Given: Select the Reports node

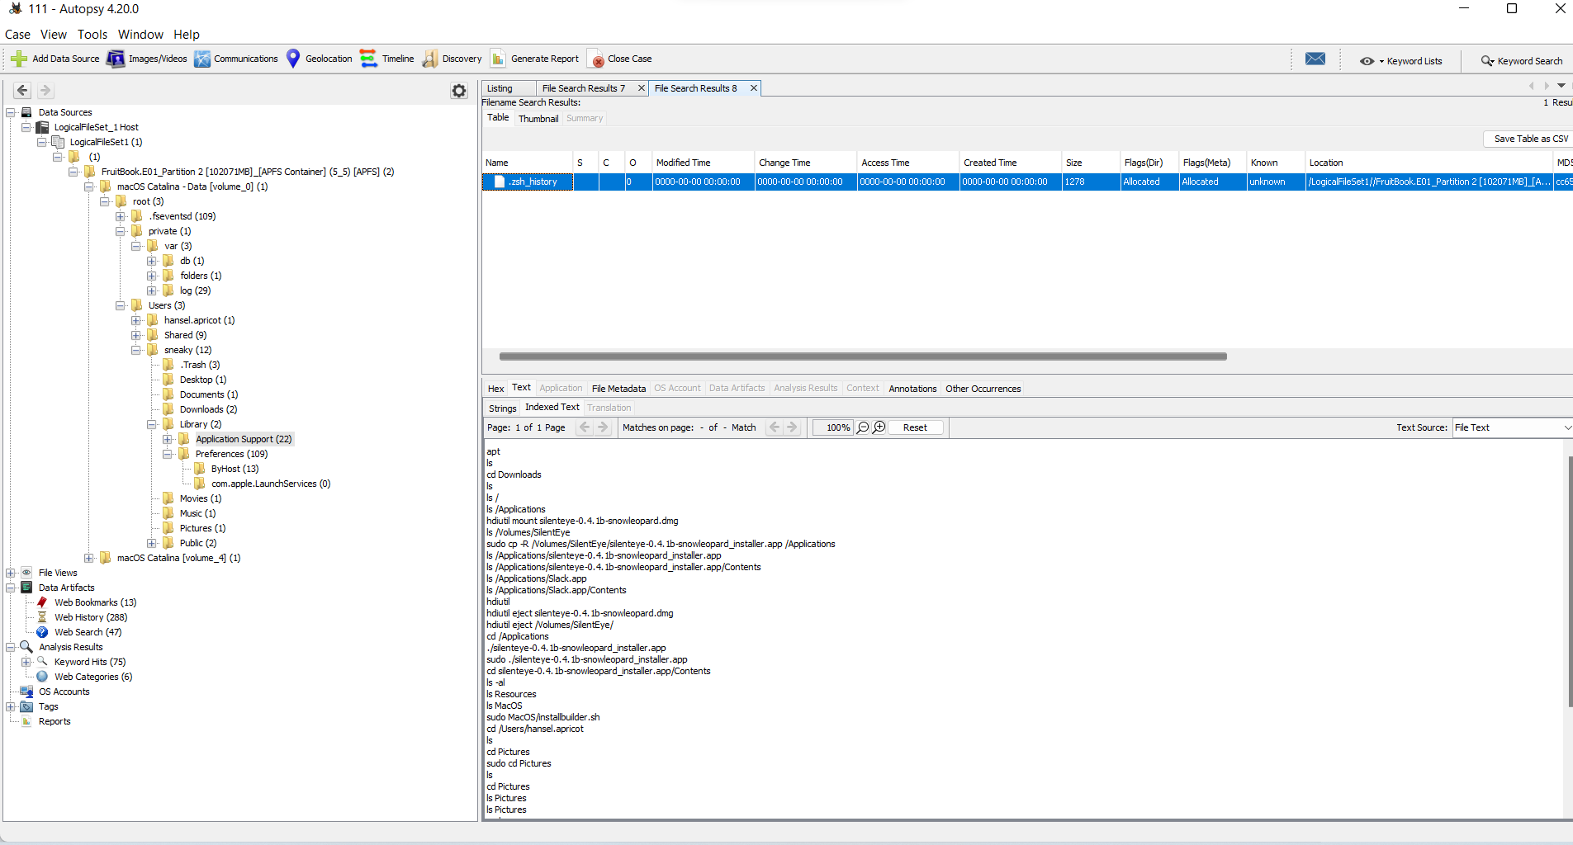Looking at the screenshot, I should (45, 721).
